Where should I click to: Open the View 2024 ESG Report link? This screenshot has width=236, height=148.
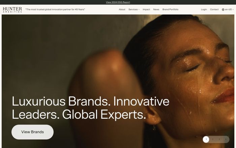[x=118, y=2]
